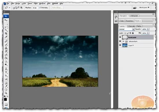Switch to the Swatches tab
The image size is (159, 112).
point(130,21)
